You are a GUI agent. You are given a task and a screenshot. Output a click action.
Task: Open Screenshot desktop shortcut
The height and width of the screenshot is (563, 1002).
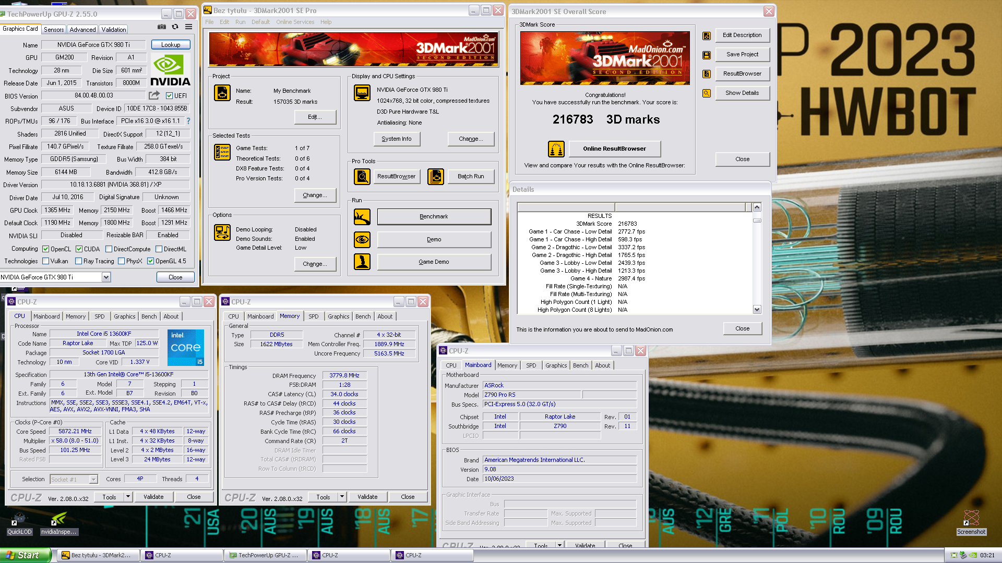(x=971, y=523)
